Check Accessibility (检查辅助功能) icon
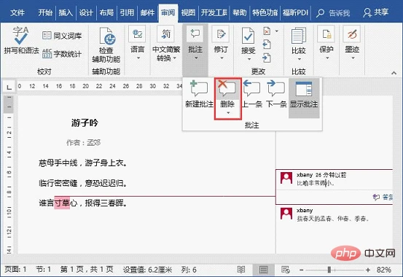The width and height of the screenshot is (403, 277). [x=106, y=36]
